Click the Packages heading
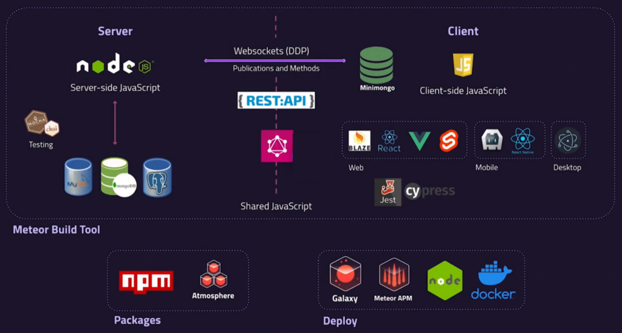Image resolution: width=622 pixels, height=333 pixels. [x=137, y=320]
